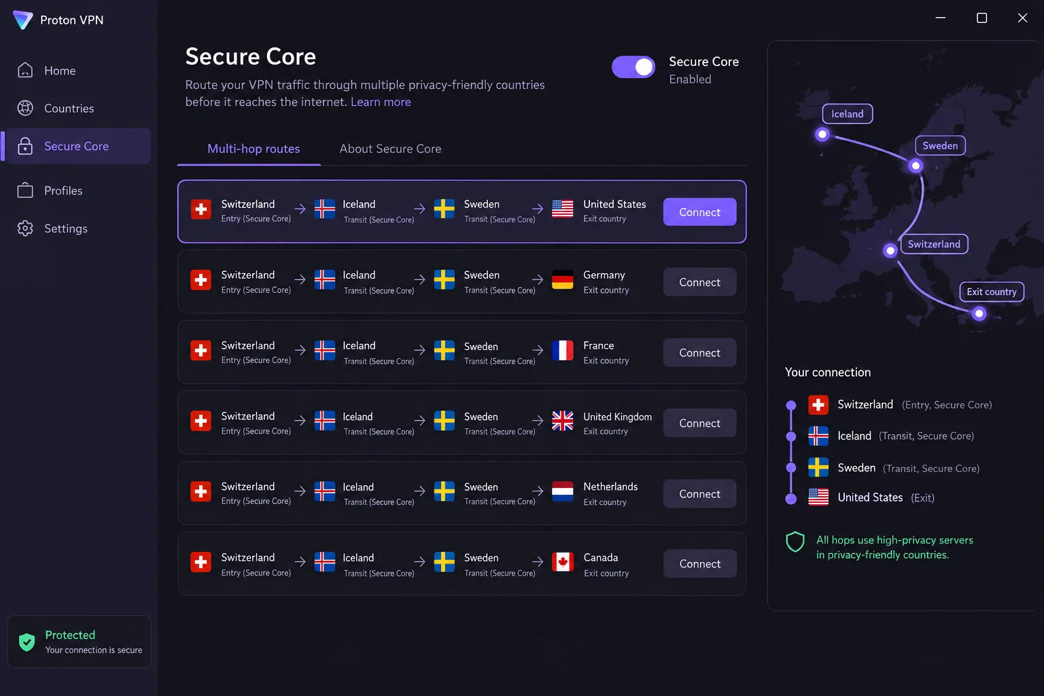Connect to the Netherlands exit route
Viewport: 1044px width, 696px height.
(700, 494)
